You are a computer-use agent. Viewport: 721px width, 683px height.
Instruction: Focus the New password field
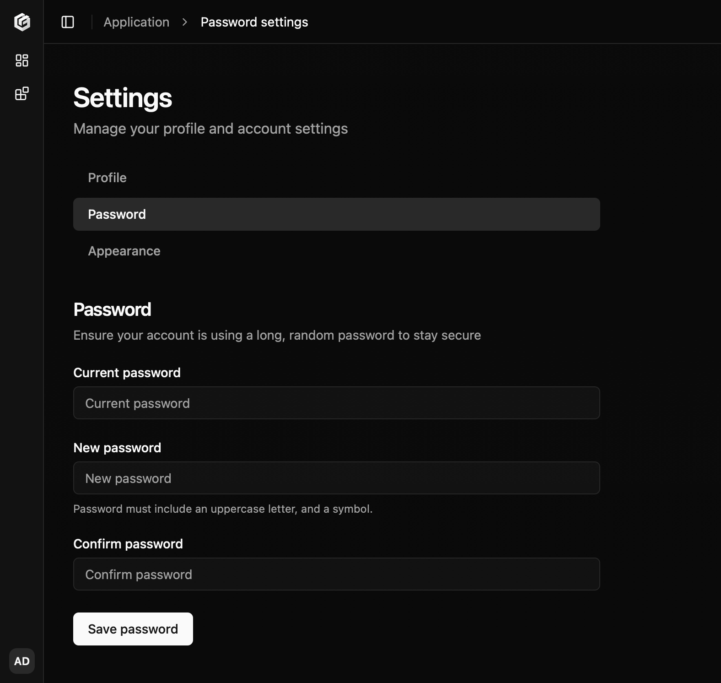(x=337, y=478)
